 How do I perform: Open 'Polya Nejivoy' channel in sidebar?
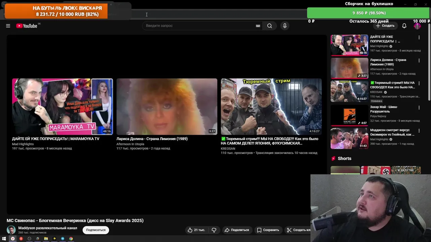click(x=378, y=116)
